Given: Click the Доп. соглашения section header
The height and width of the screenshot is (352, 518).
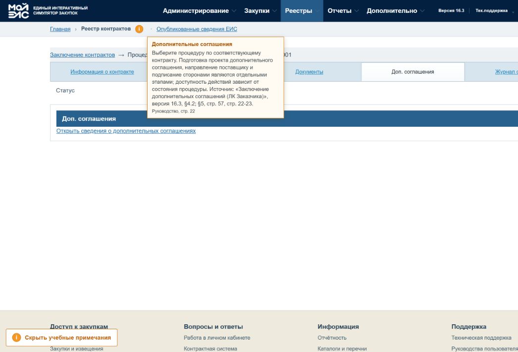Looking at the screenshot, I should point(287,118).
